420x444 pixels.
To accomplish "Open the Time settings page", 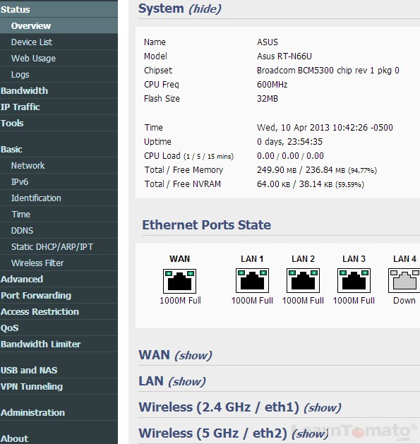I will (59, 214).
